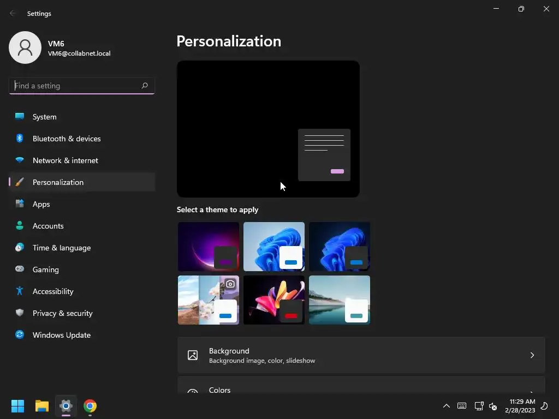Screen dimensions: 559x419
Task: Click the Bluetooth icon in sidebar
Action: (20, 138)
